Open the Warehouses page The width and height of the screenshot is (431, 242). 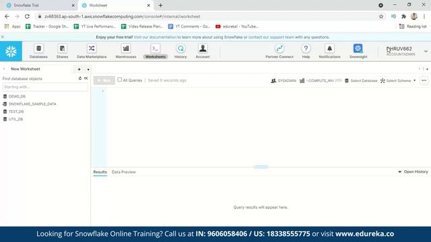point(126,51)
